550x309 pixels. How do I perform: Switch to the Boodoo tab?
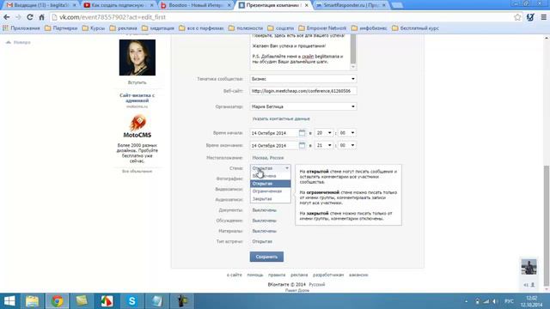[195, 5]
